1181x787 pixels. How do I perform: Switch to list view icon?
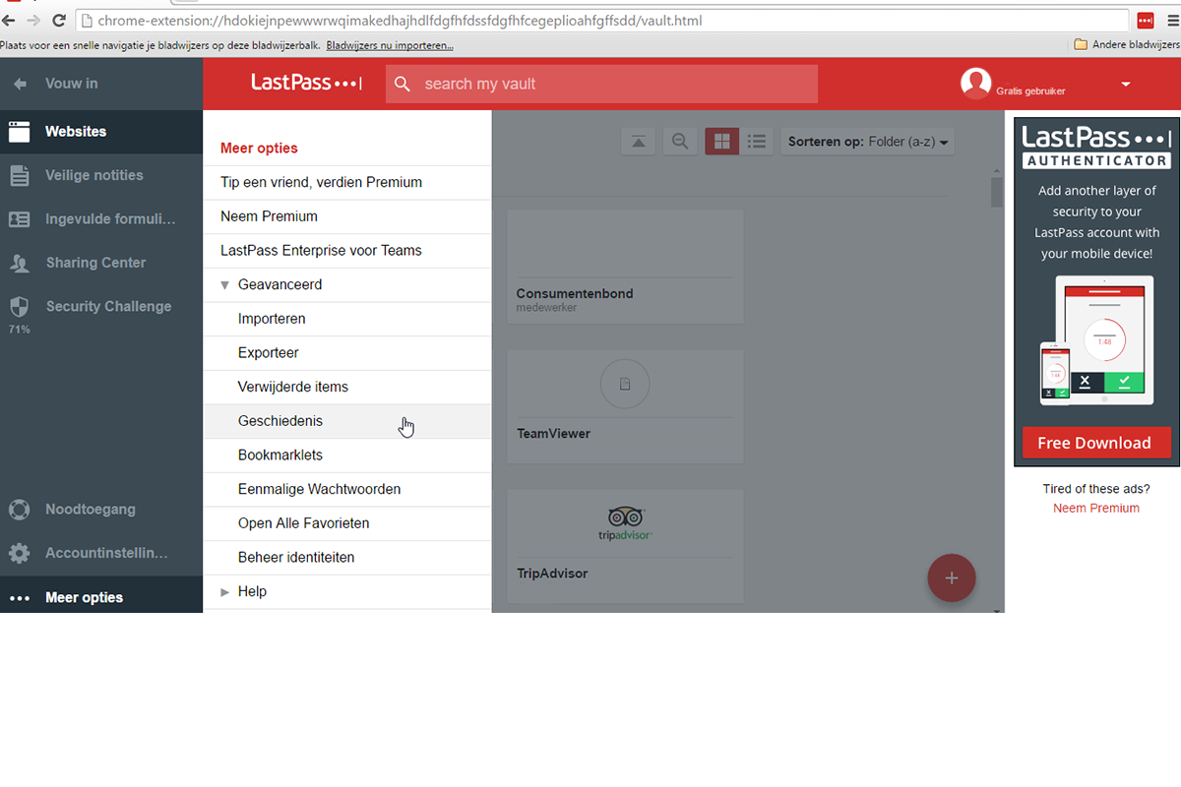point(757,142)
